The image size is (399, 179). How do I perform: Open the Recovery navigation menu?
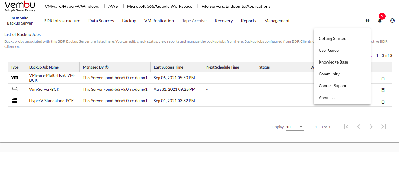[x=224, y=21]
